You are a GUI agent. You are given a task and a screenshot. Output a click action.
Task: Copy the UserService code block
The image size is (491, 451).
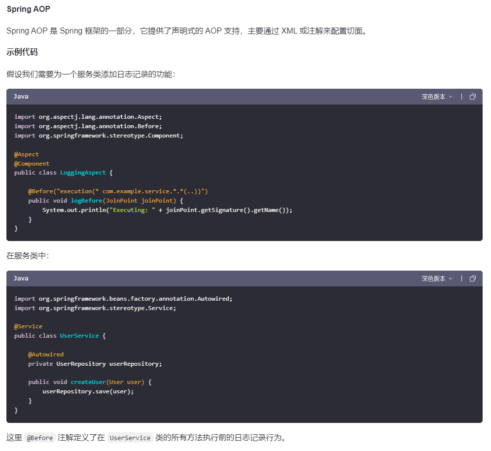pos(473,278)
